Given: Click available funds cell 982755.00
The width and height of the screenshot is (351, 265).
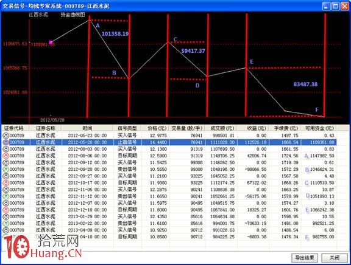Looking at the screenshot, I should click(x=323, y=237).
